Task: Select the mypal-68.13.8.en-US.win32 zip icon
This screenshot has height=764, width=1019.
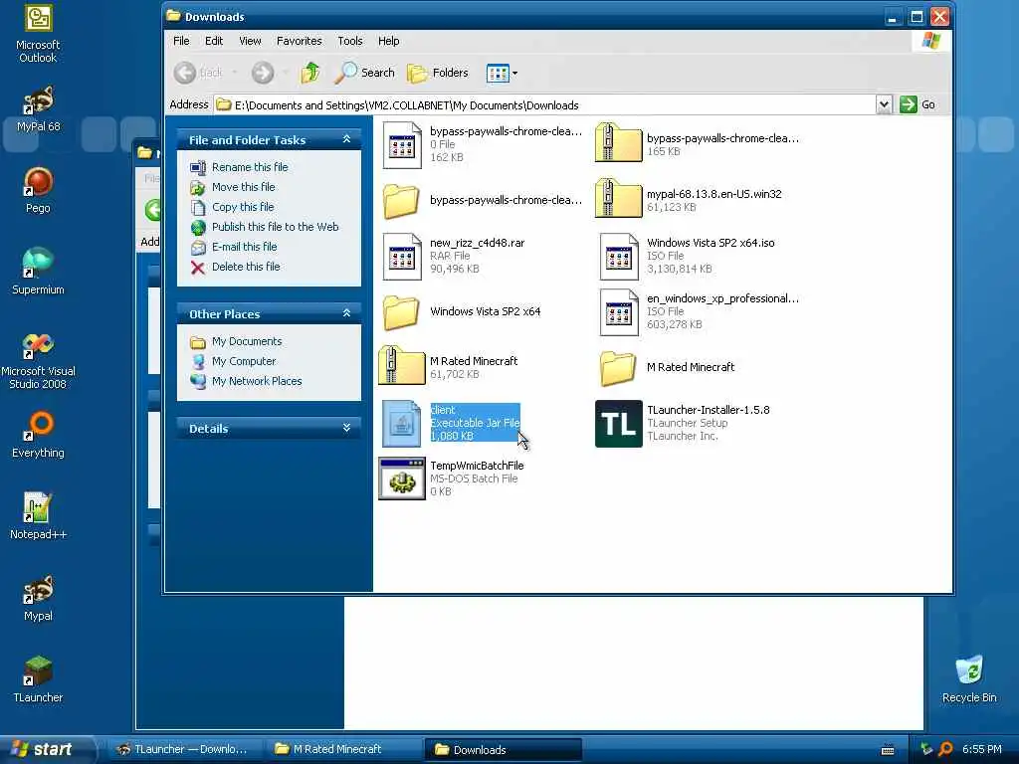Action: click(618, 198)
